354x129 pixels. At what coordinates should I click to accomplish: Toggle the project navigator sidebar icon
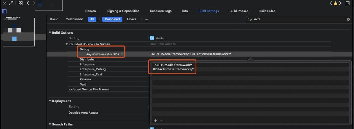pyautogui.click(x=4, y=11)
